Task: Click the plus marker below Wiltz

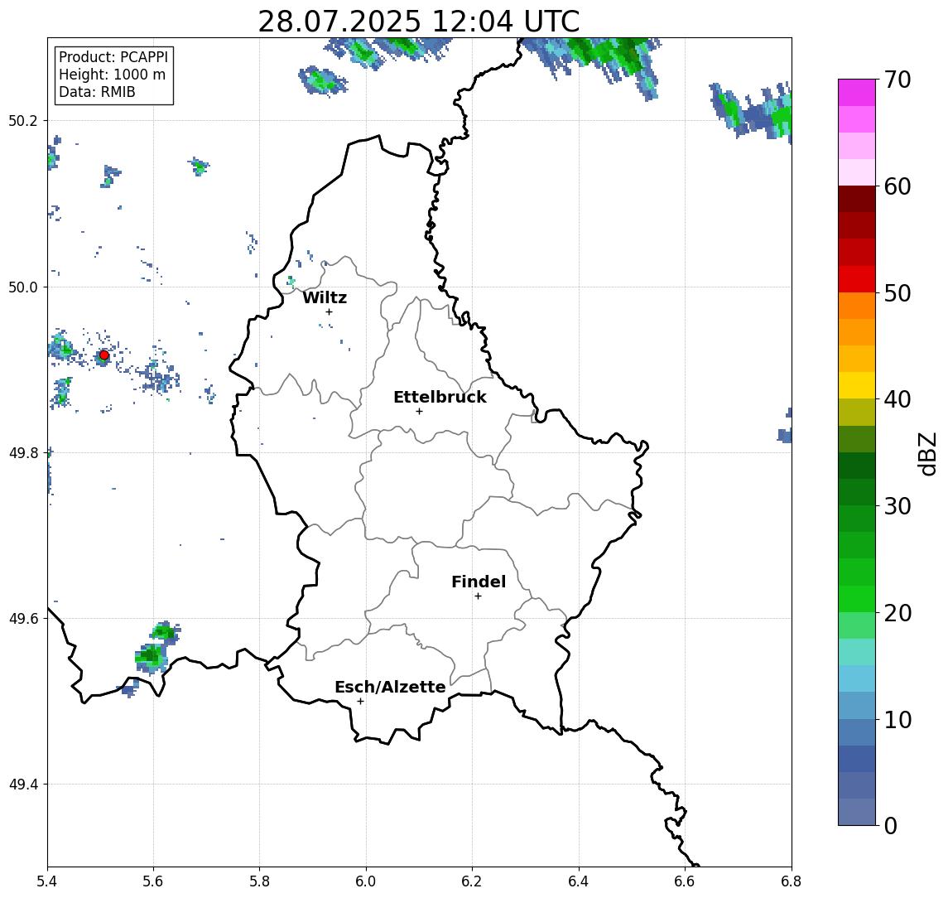Action: click(x=329, y=311)
